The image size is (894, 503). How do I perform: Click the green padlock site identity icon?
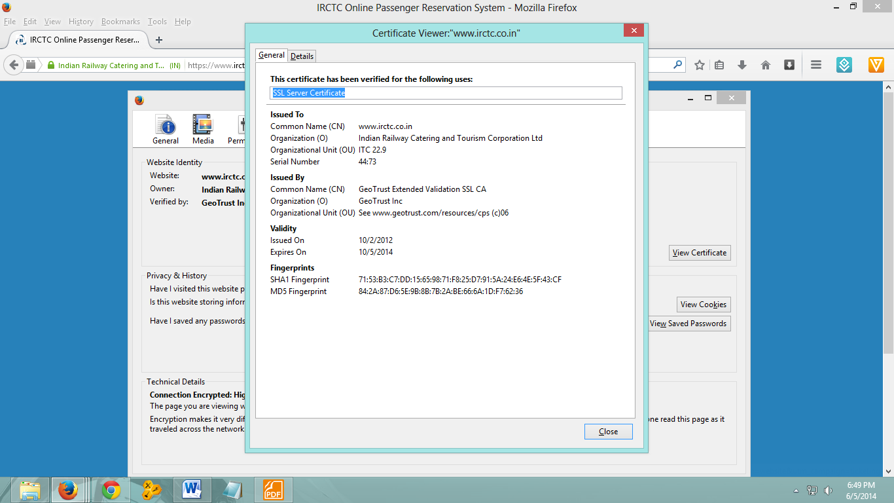(x=50, y=65)
